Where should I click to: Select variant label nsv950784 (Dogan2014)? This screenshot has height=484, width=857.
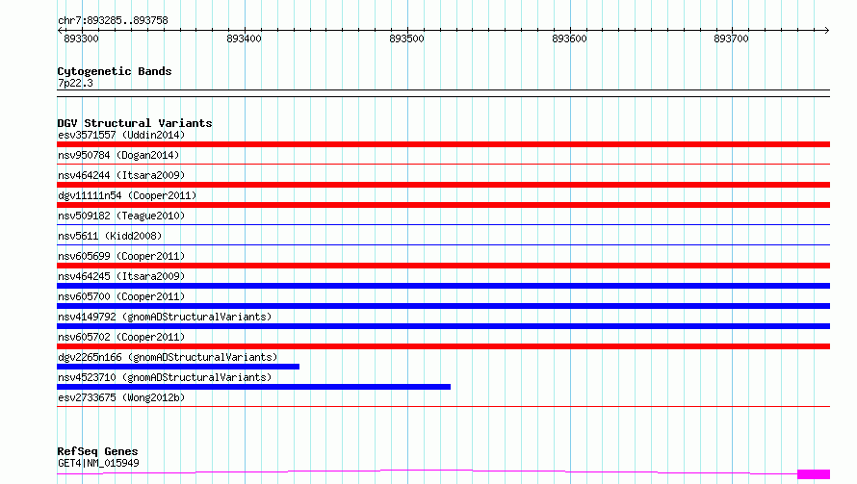(118, 155)
